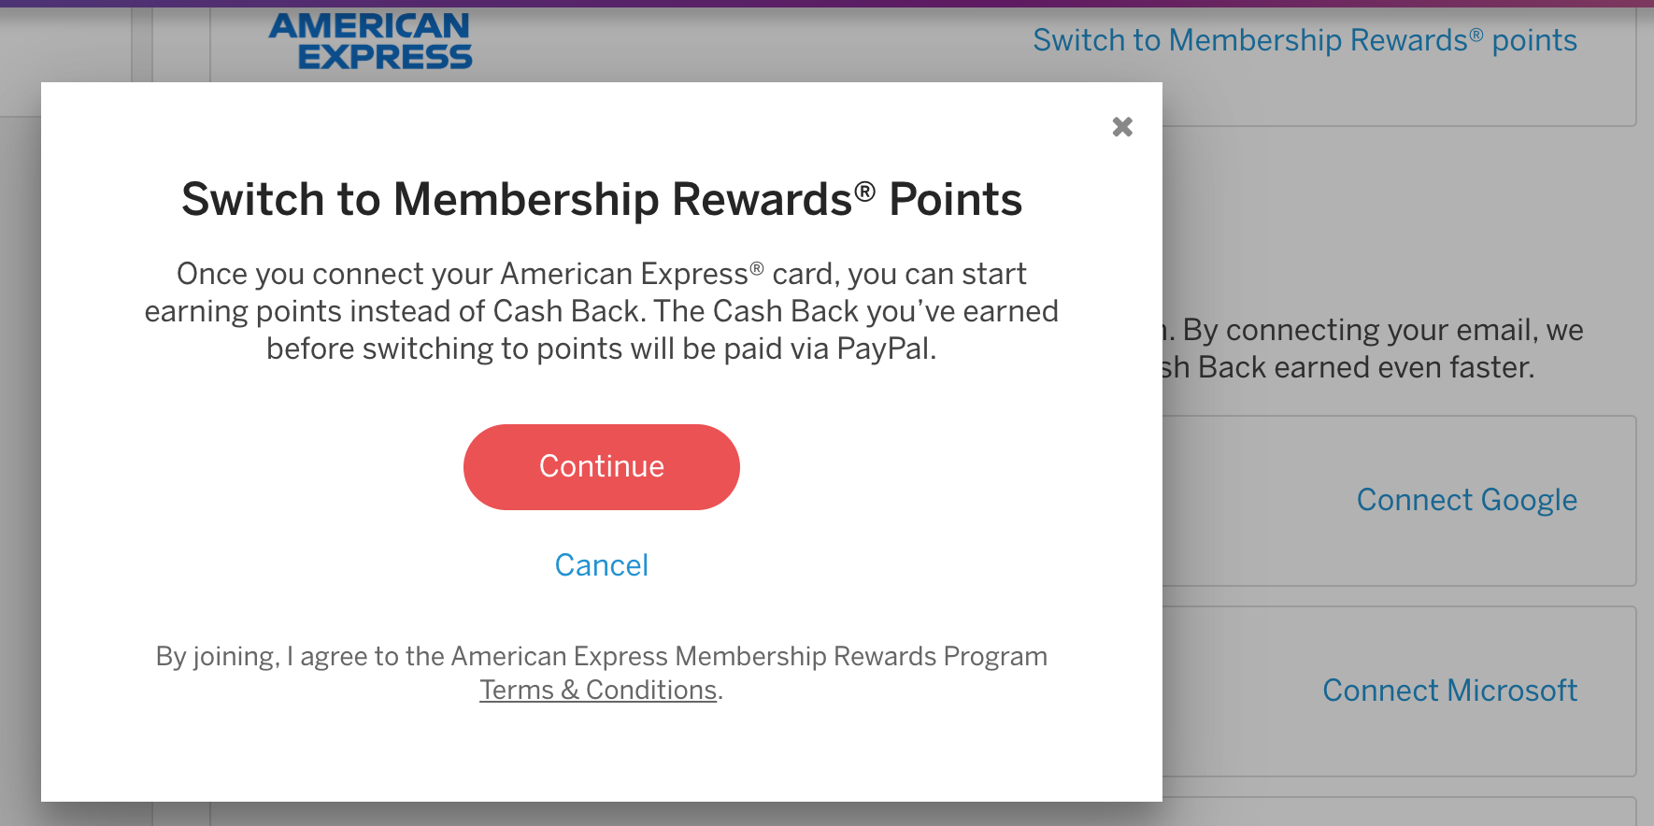Screen dimensions: 1654x826
Task: Click the paragraph about earning points instead of Cash Back
Action: 602,311
